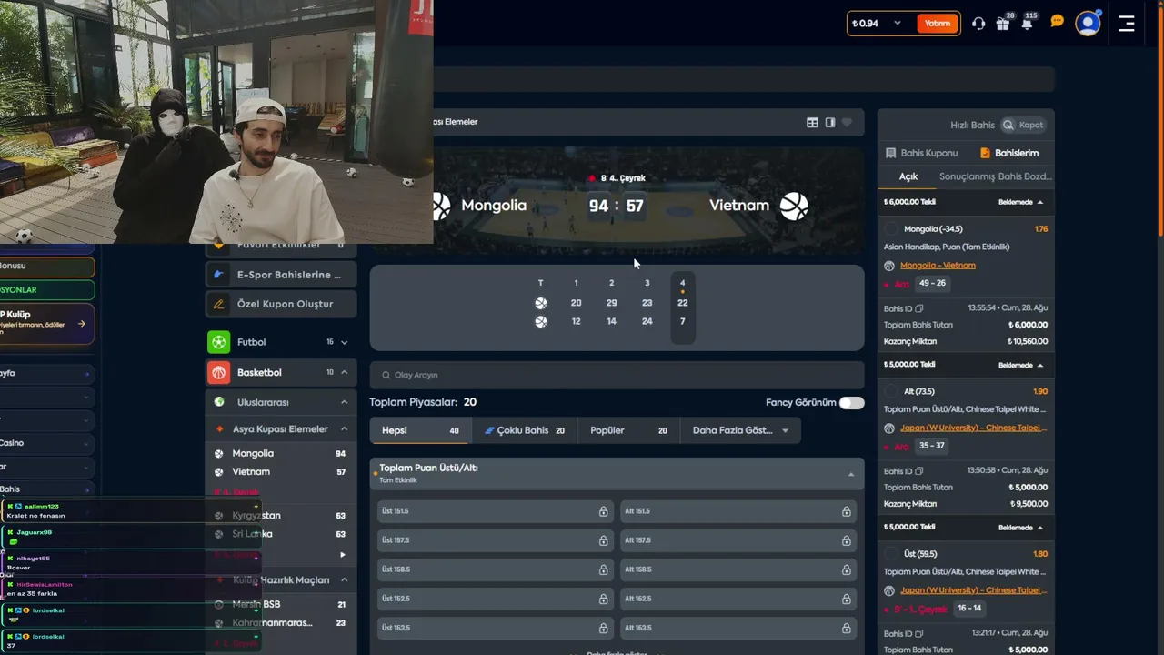Open the Mersin BSB match row

[280, 604]
